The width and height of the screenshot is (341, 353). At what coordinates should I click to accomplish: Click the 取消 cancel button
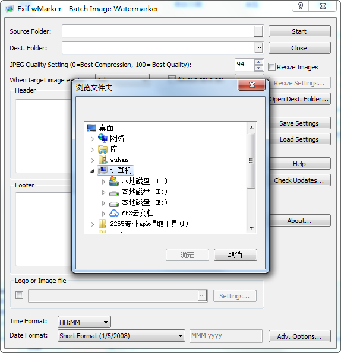pos(235,255)
